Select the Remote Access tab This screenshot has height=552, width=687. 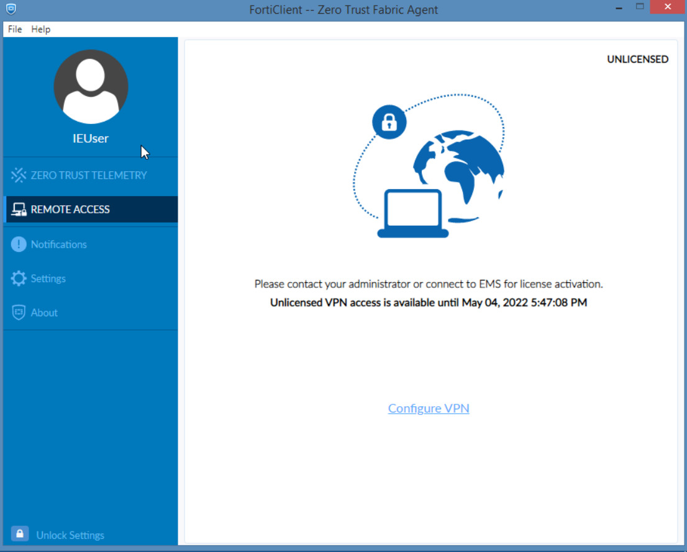click(x=91, y=209)
